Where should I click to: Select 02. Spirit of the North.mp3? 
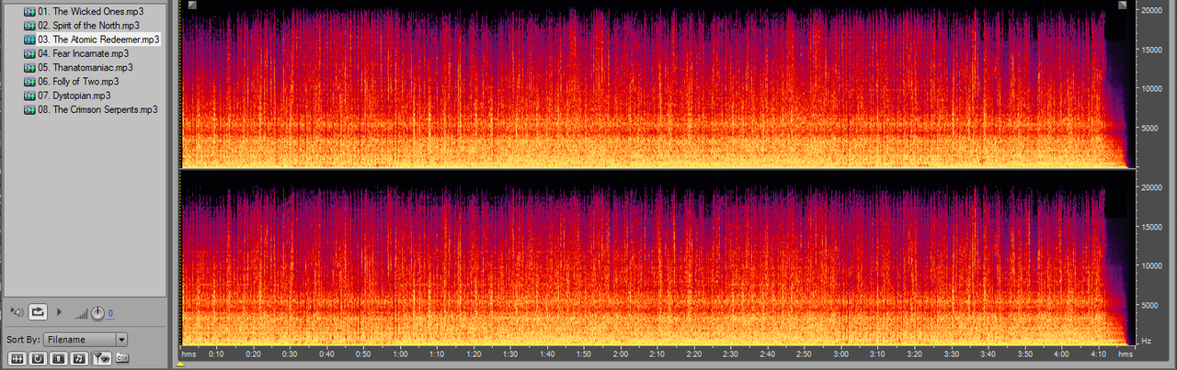(x=81, y=26)
